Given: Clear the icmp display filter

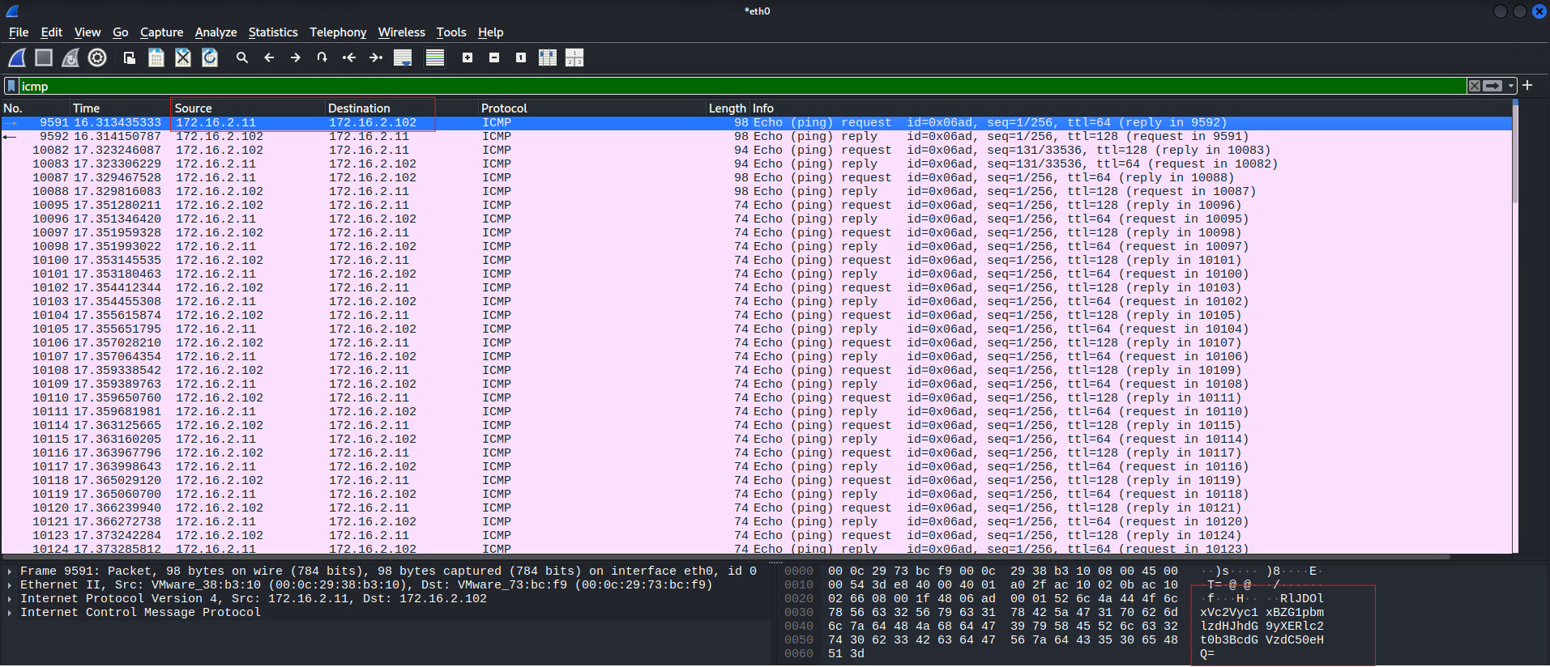Looking at the screenshot, I should coord(1475,86).
